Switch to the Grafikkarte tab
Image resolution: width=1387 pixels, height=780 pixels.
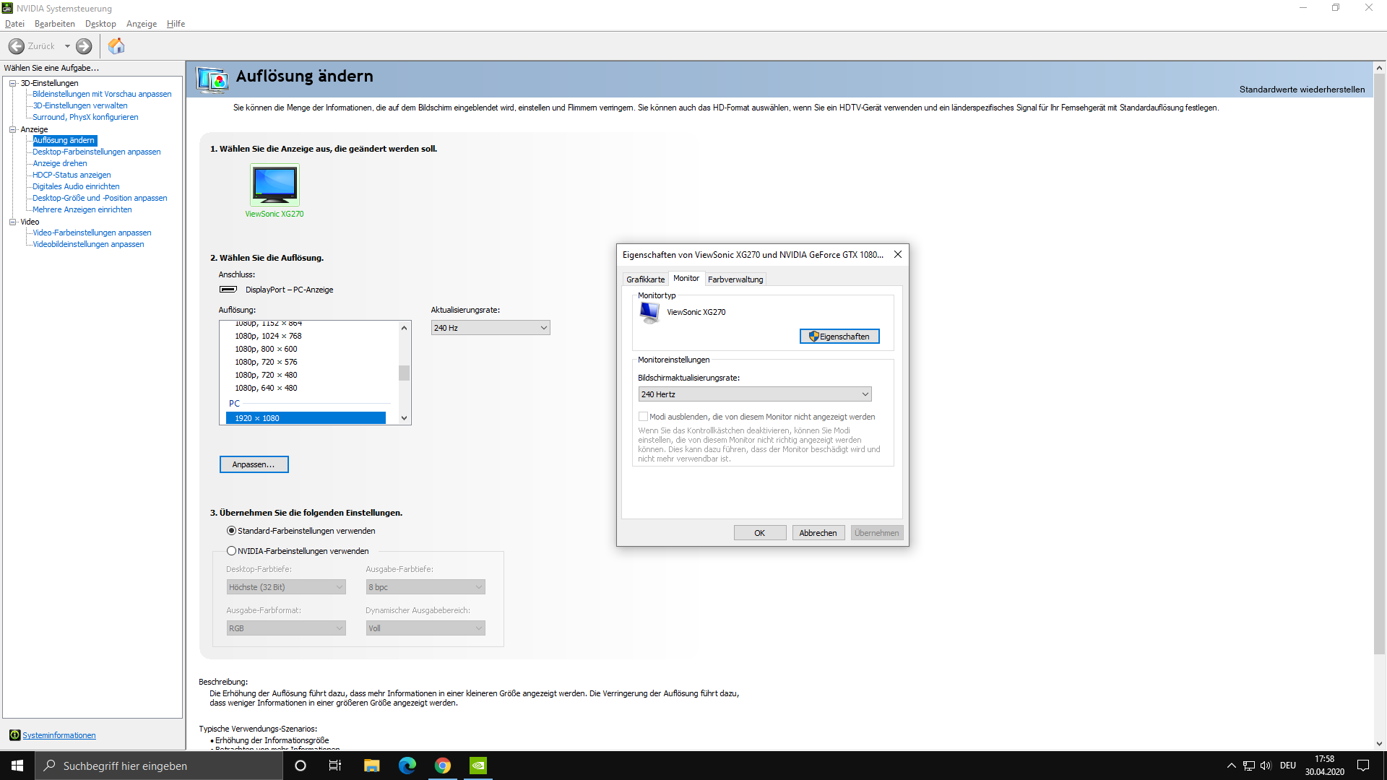[x=645, y=279]
